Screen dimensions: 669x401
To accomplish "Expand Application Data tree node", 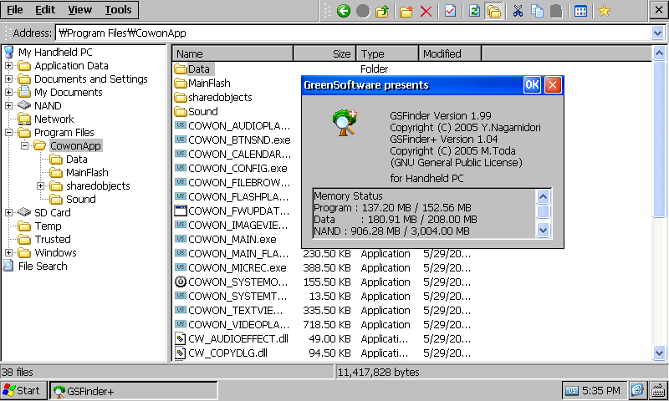I will click(8, 66).
